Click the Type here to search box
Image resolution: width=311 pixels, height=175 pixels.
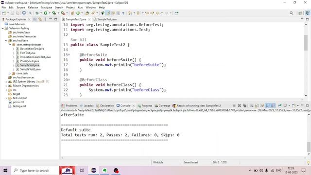tap(35, 171)
